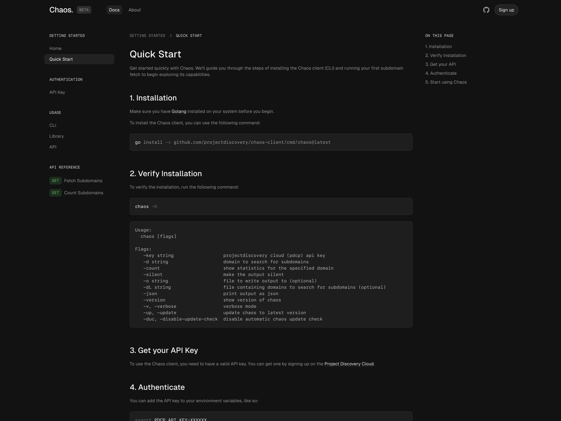The image size is (561, 421).
Task: Click the -dL string flag line
Action: click(x=265, y=288)
